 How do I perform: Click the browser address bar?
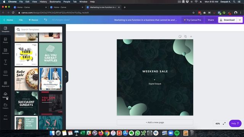[x=103, y=13]
